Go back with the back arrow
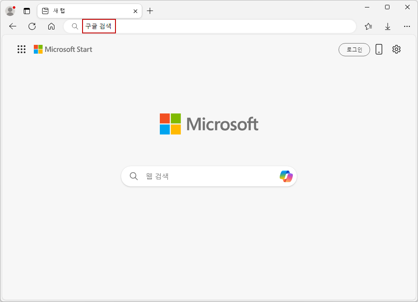 pos(13,26)
